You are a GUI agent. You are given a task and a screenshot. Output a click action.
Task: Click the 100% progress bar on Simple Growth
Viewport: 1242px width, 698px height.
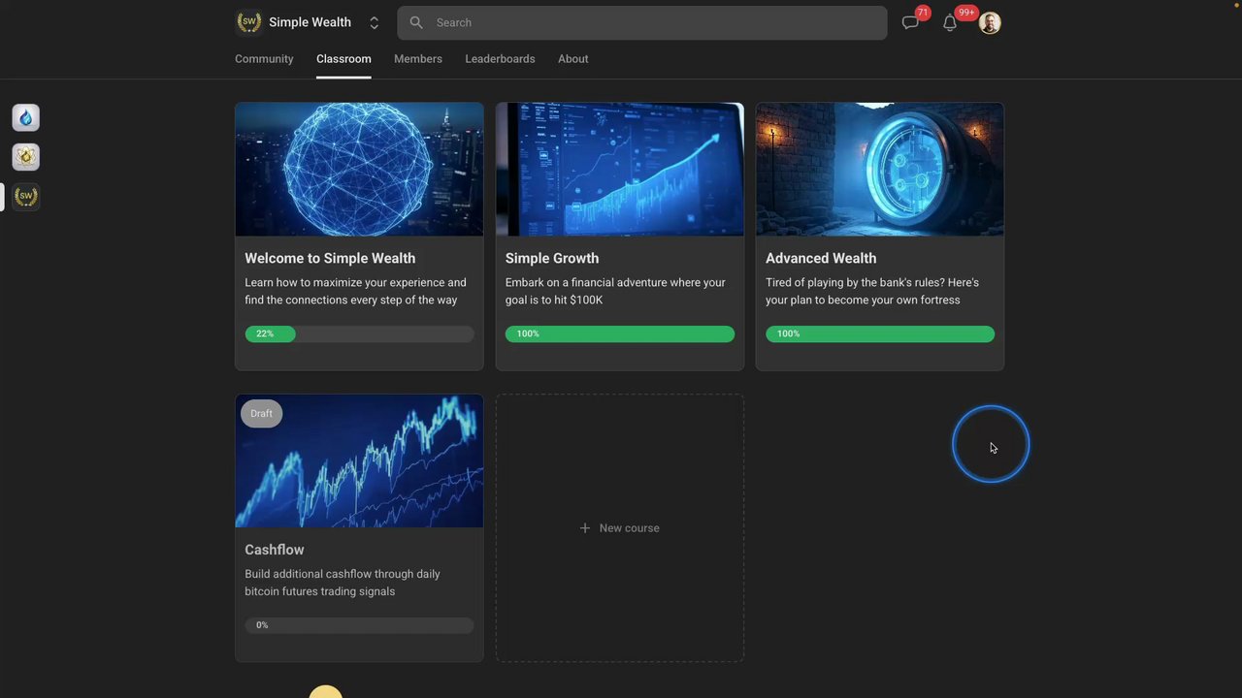click(x=619, y=333)
